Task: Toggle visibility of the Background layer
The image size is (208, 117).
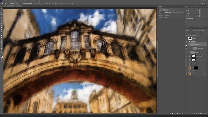Action: tap(186, 74)
